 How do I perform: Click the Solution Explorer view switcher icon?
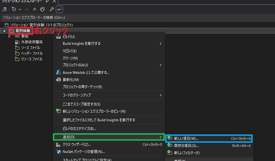click(4, 9)
